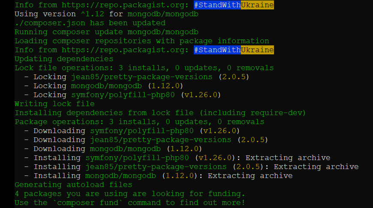This screenshot has height=208, width=373.
Task: Click the './composer.json has been updated' line
Action: coord(90,23)
